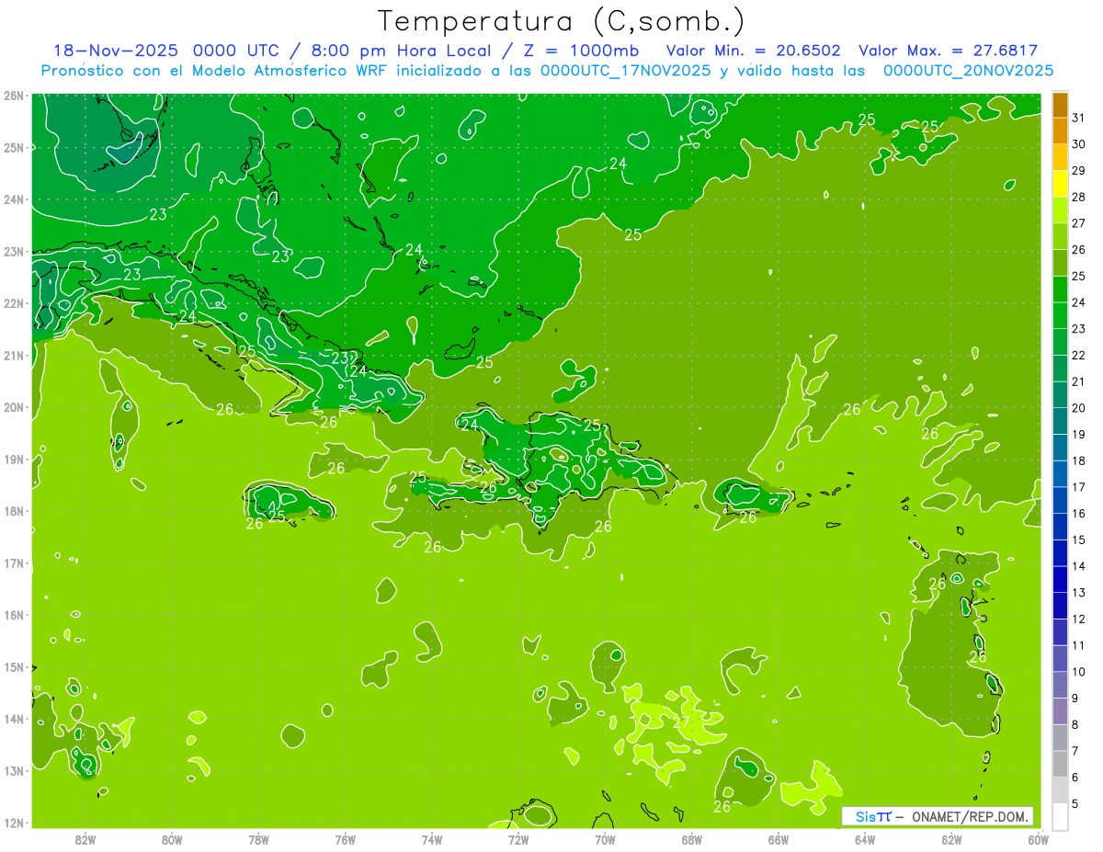Click the 23N latitude axis label

[x=14, y=251]
